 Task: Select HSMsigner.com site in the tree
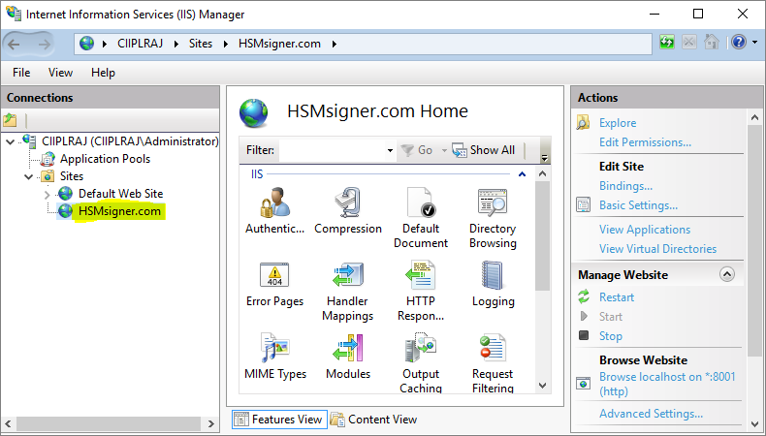click(x=119, y=211)
